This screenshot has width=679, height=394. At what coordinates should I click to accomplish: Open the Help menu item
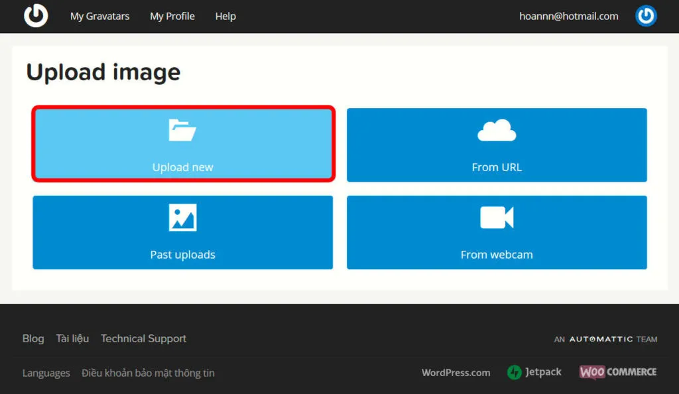225,16
